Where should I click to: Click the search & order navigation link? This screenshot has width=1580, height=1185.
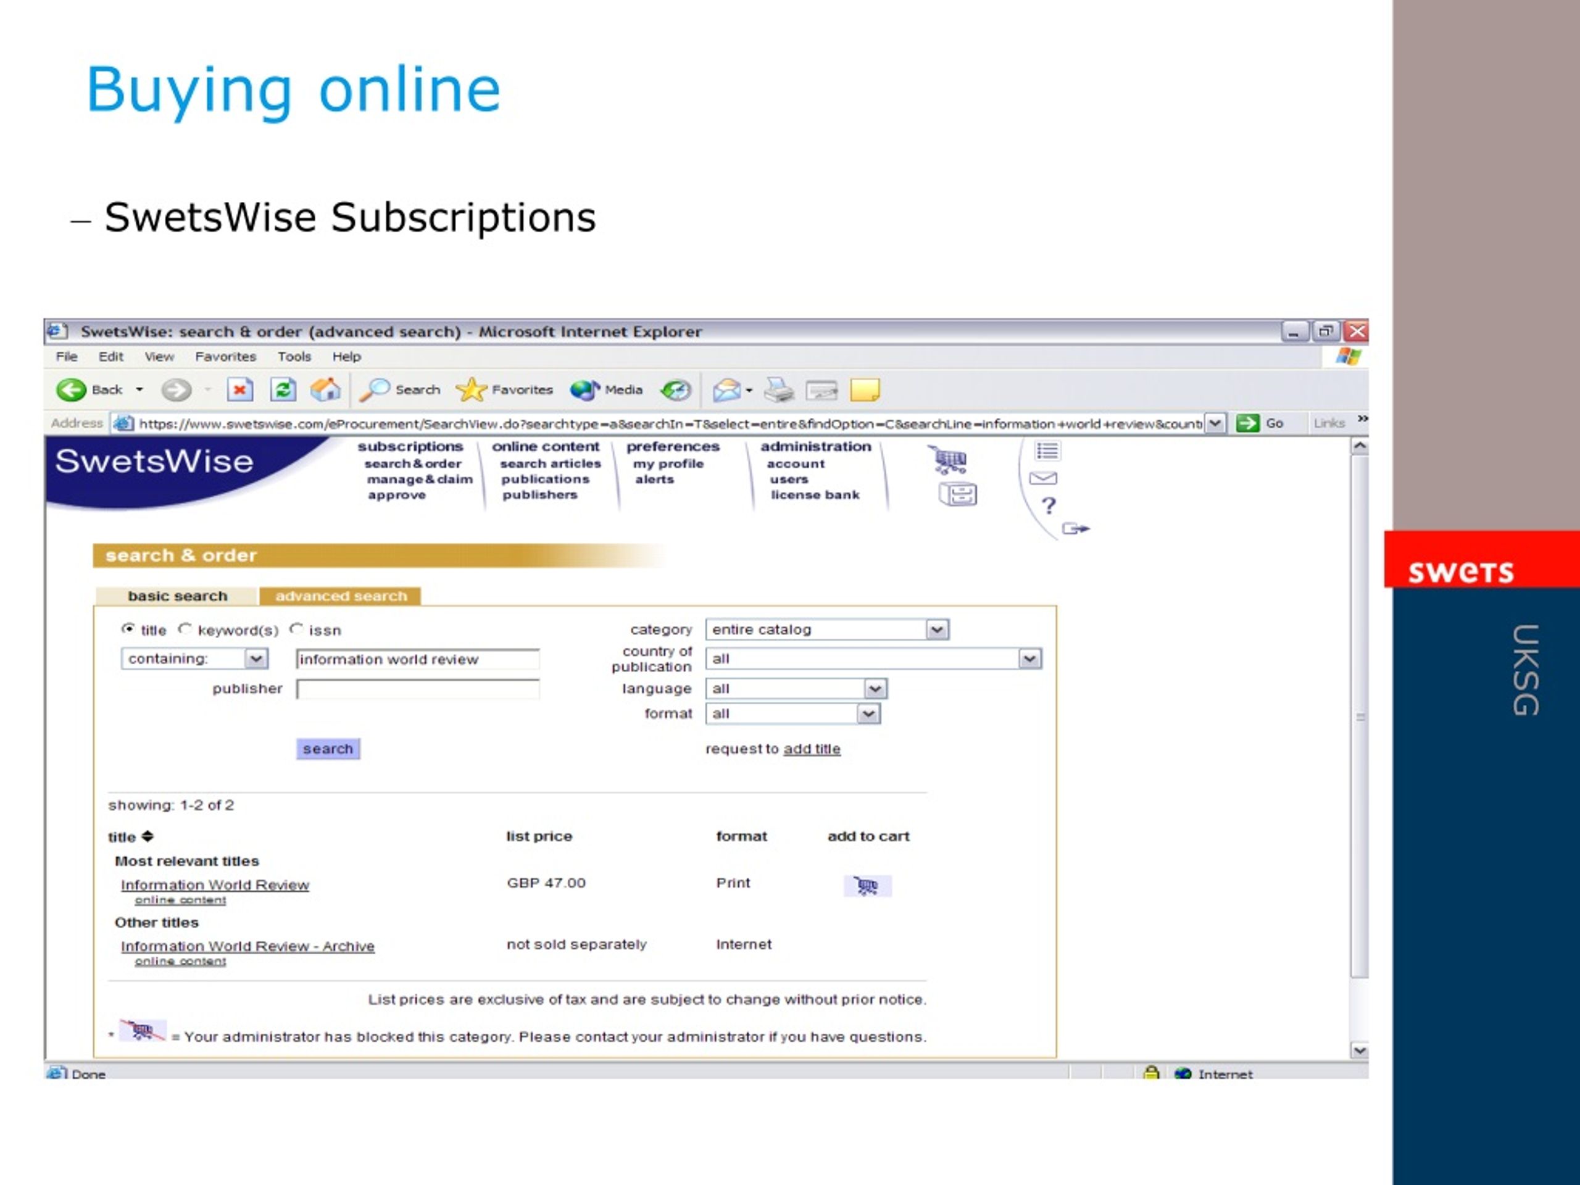coord(413,464)
